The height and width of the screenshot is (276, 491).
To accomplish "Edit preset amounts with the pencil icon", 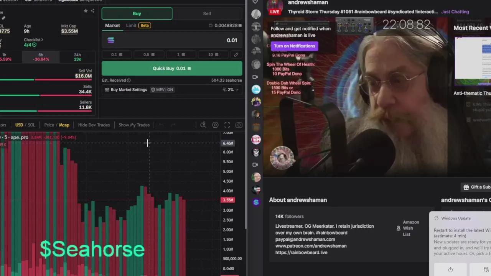I will tap(236, 54).
